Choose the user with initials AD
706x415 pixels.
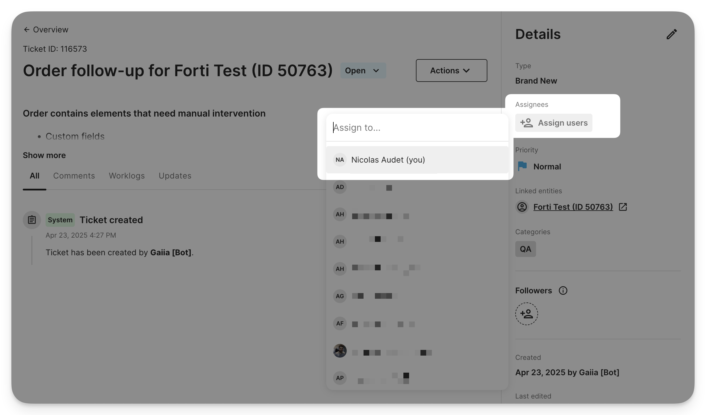click(417, 187)
